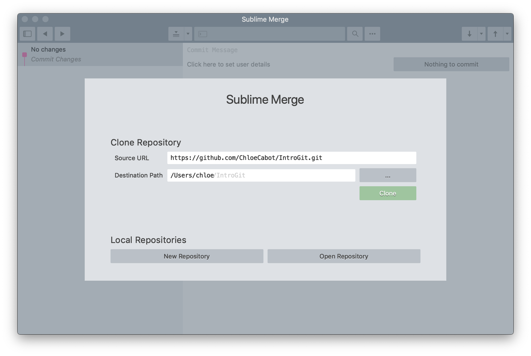Click the Destination Path field
Viewport: 531px width, 356px height.
pyautogui.click(x=261, y=175)
